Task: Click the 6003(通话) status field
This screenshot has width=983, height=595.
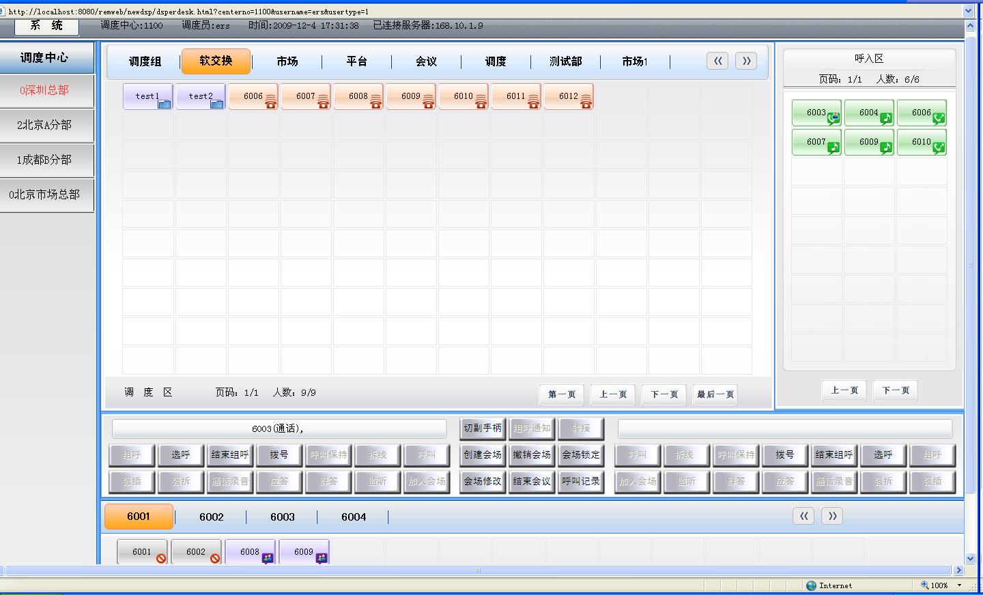Action: [x=279, y=429]
